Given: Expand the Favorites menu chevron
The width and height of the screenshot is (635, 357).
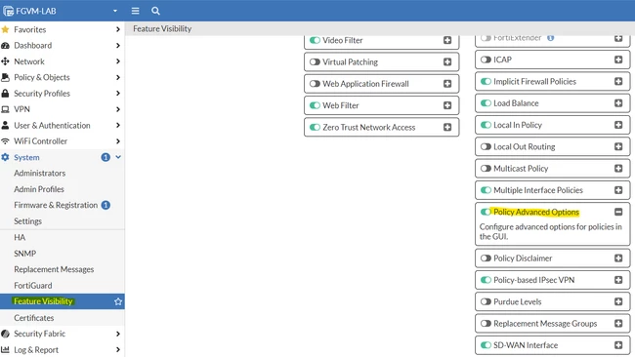Looking at the screenshot, I should point(118,29).
